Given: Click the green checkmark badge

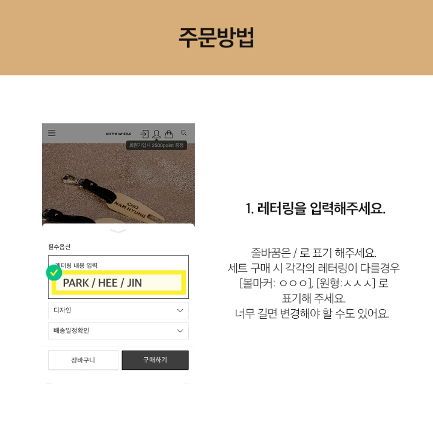Looking at the screenshot, I should 54,272.
